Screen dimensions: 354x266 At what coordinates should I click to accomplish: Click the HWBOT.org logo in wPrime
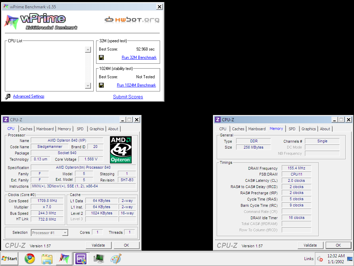point(132,20)
